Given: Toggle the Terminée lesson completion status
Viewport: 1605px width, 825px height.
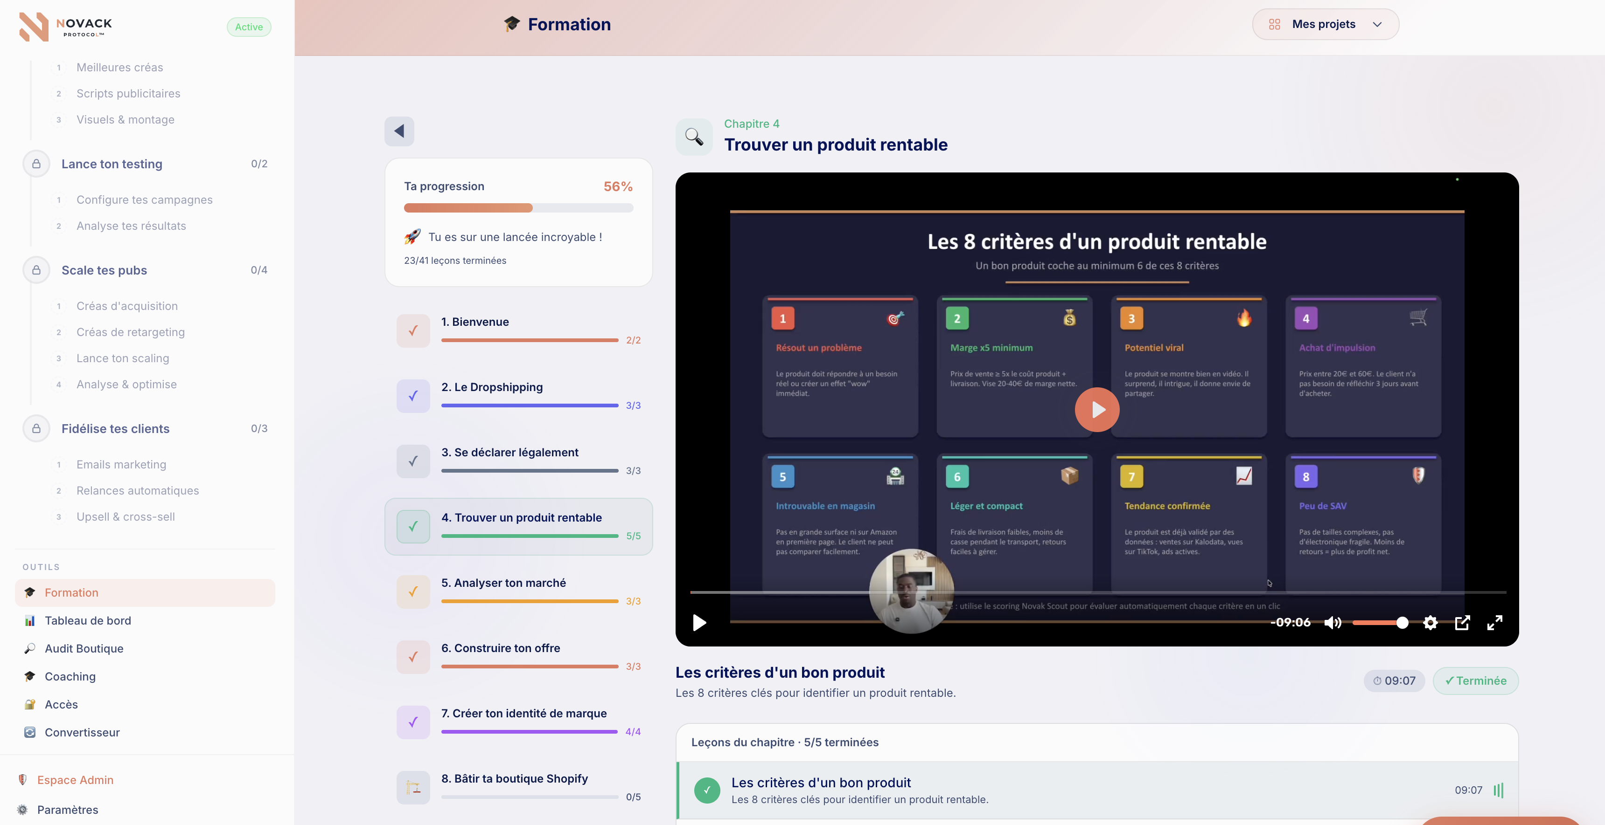Looking at the screenshot, I should tap(1476, 681).
